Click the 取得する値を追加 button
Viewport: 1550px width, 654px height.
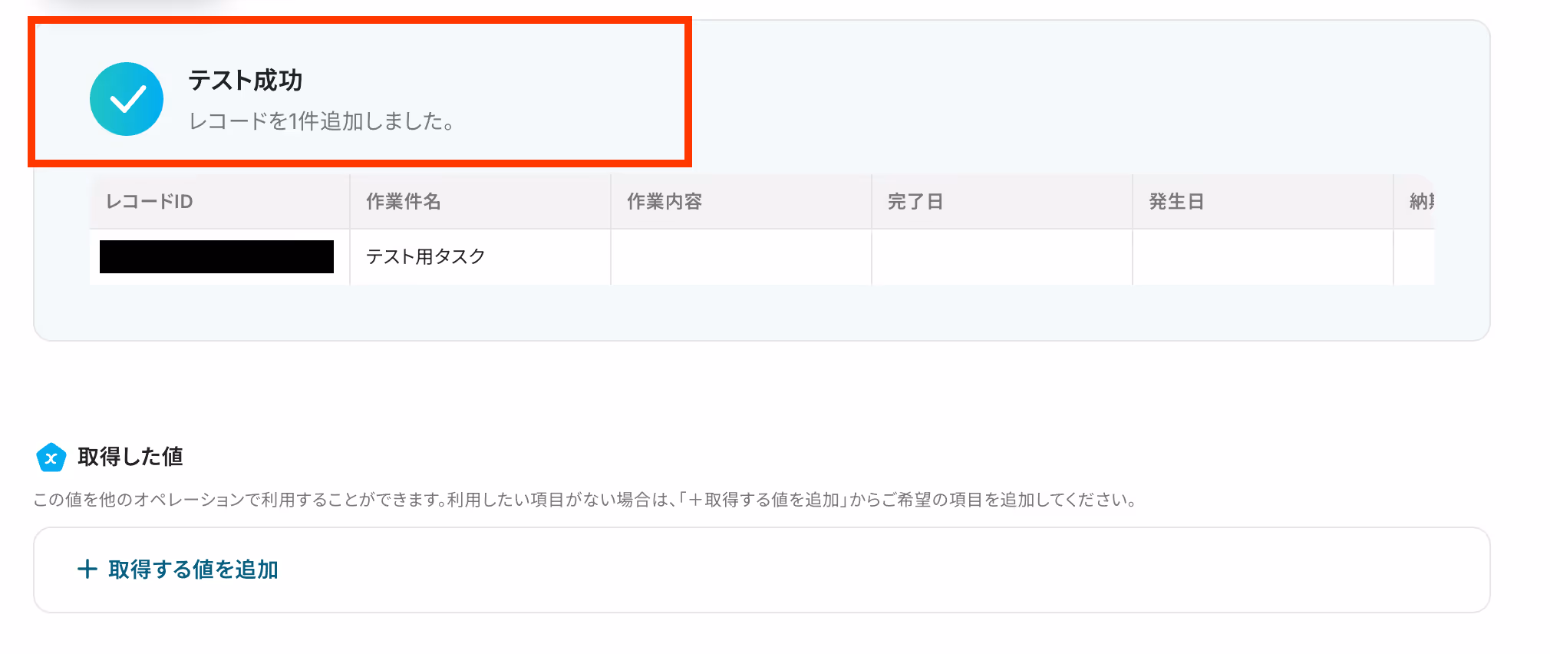178,569
